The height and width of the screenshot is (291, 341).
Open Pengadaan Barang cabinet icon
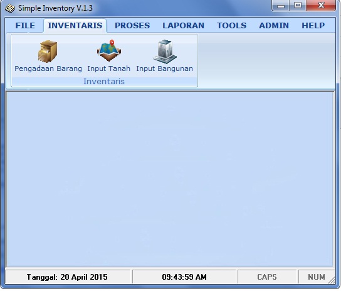[48, 52]
